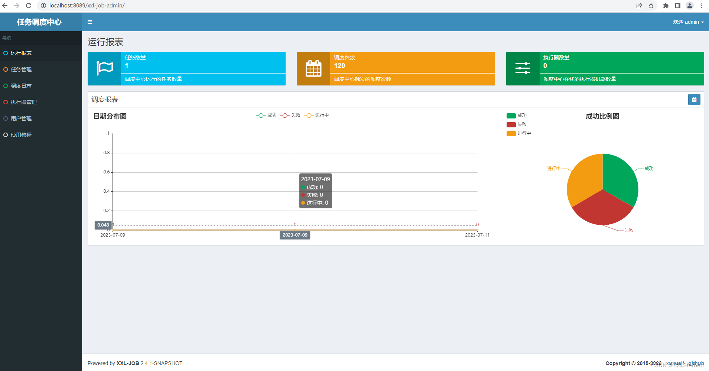Screen dimensions: 709x371
Task: Toggle 进行中 series in line chart legend
Action: coord(316,115)
